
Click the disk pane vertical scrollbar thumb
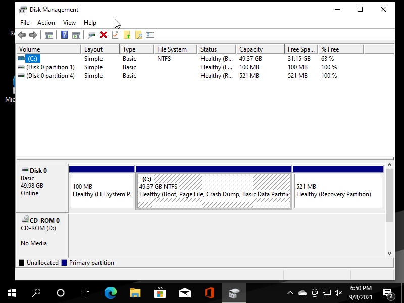[x=389, y=195]
